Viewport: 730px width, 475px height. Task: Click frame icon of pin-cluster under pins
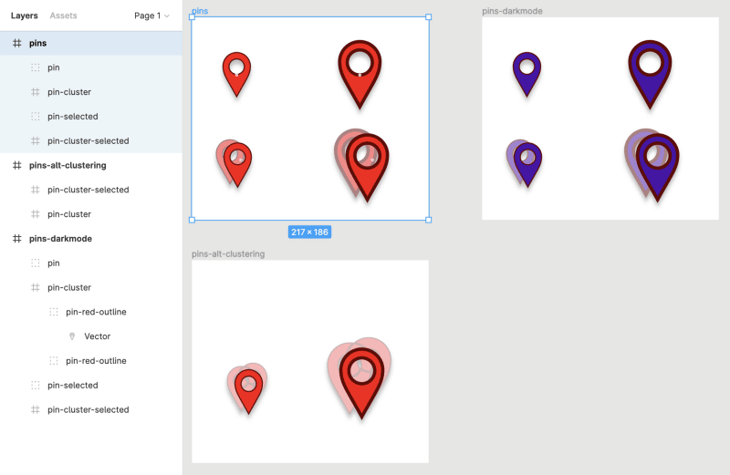click(36, 92)
